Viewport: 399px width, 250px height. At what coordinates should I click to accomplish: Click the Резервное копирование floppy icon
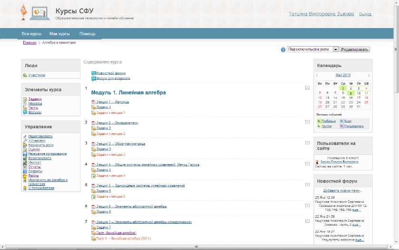coord(25,154)
